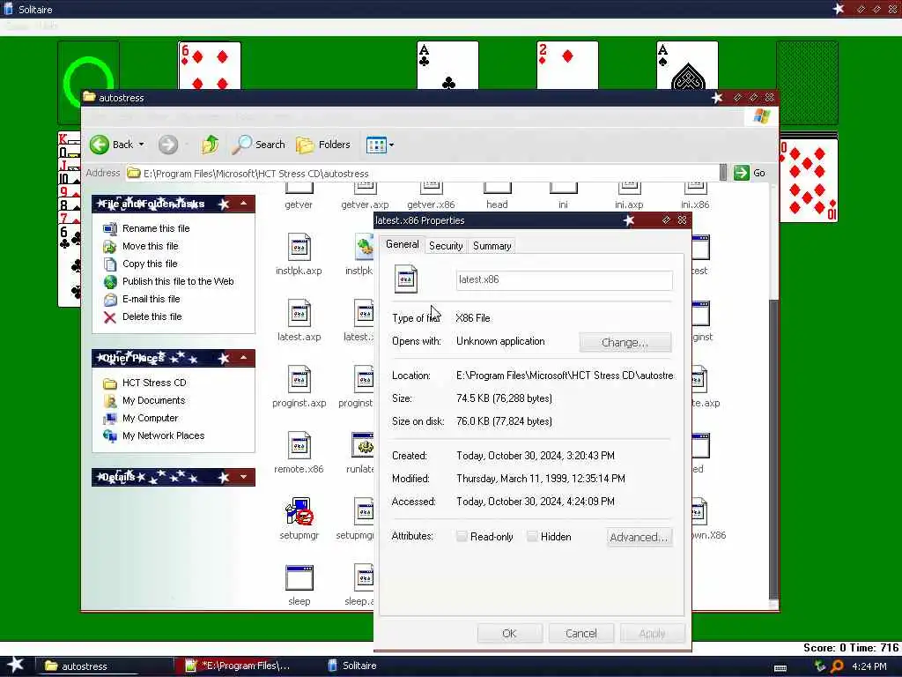This screenshot has height=677, width=902.
Task: Select the proginst.axp file icon
Action: coord(299,380)
